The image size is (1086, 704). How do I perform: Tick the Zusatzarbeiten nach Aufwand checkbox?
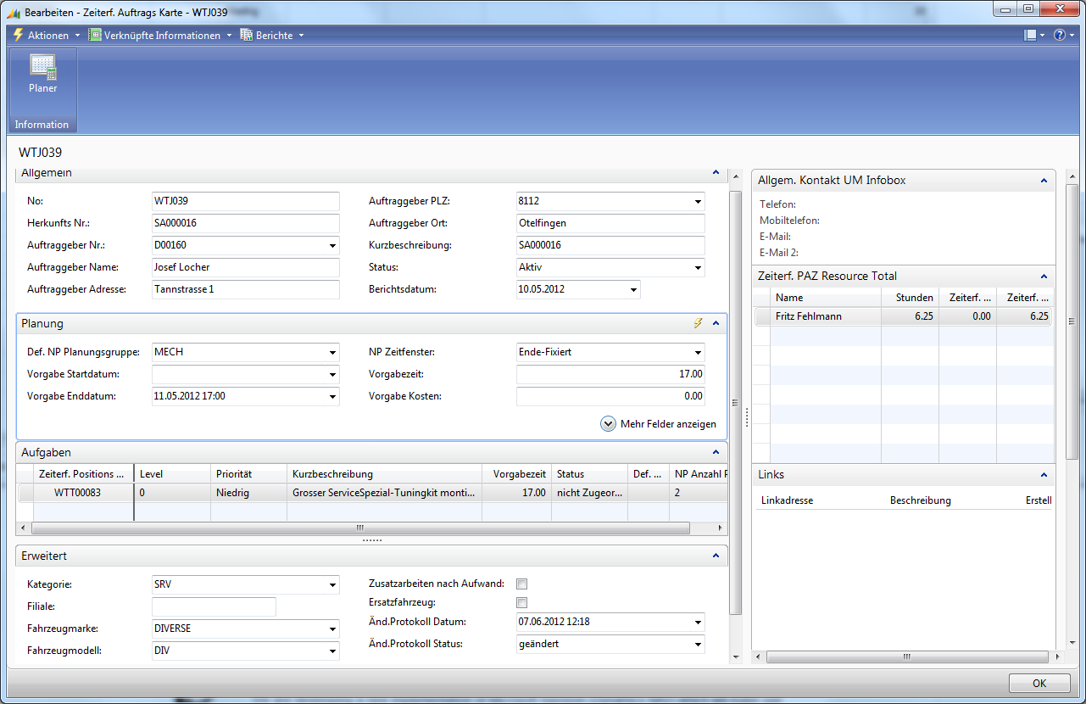pos(522,584)
